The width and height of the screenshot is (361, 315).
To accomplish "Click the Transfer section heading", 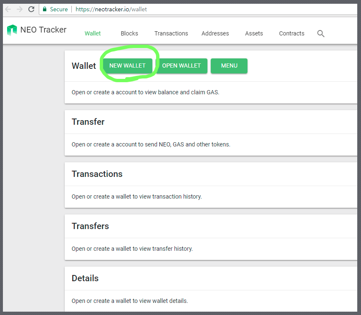I will click(x=88, y=122).
